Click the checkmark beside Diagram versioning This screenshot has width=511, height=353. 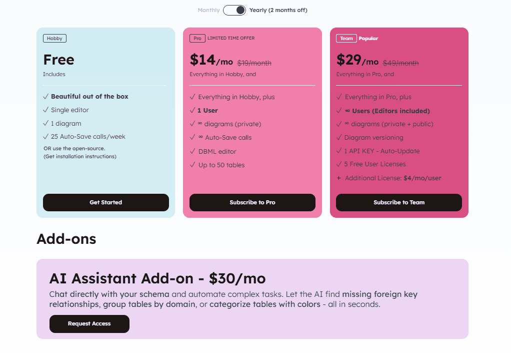point(339,137)
